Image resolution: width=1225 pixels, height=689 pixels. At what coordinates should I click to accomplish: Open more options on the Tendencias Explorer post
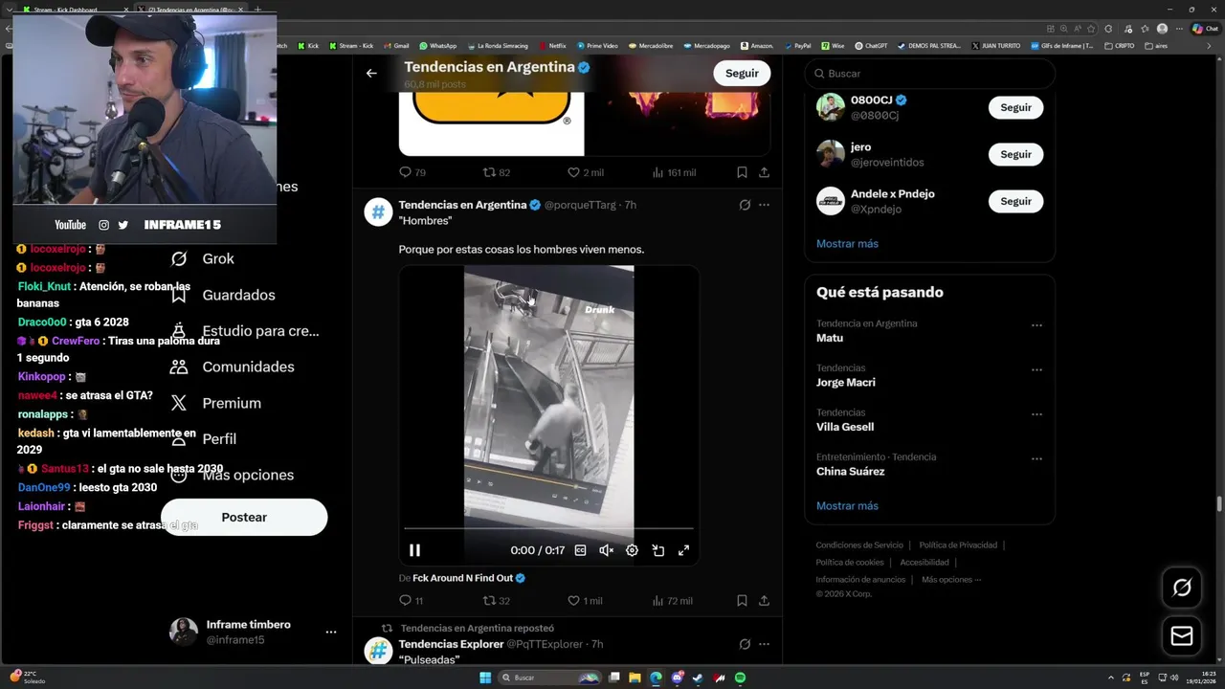click(764, 644)
